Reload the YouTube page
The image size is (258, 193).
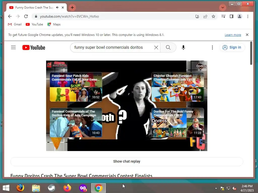pyautogui.click(x=26, y=16)
